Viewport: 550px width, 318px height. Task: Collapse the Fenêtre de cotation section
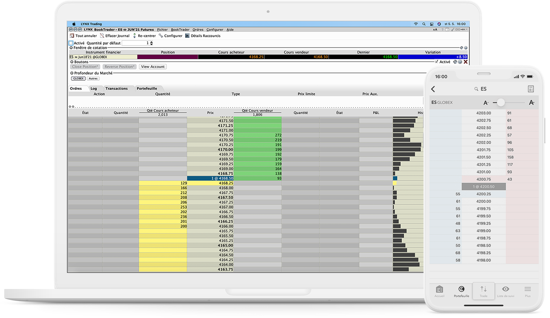[x=71, y=48]
